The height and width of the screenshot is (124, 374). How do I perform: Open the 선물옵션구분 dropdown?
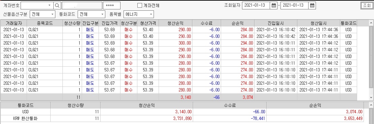tap(52, 14)
